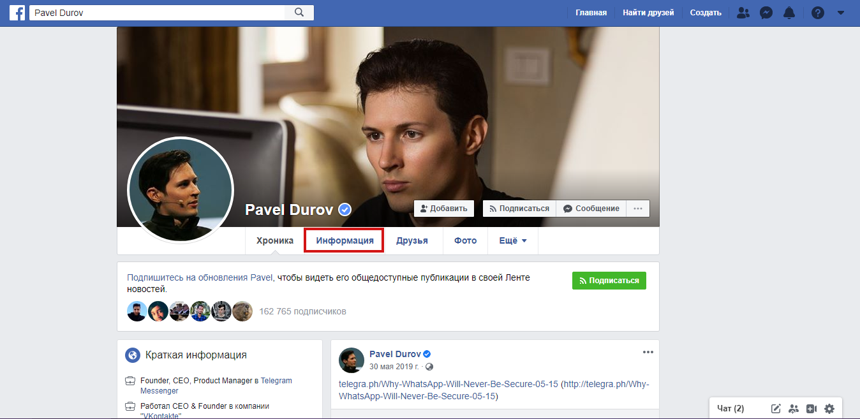Screen dimensions: 860x419
Task: Open friend requests icon in top bar
Action: 743,13
